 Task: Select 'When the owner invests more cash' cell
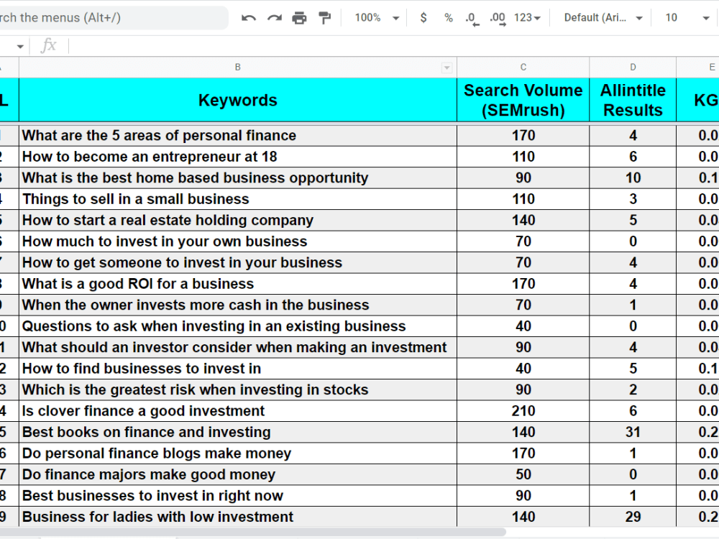click(x=237, y=305)
